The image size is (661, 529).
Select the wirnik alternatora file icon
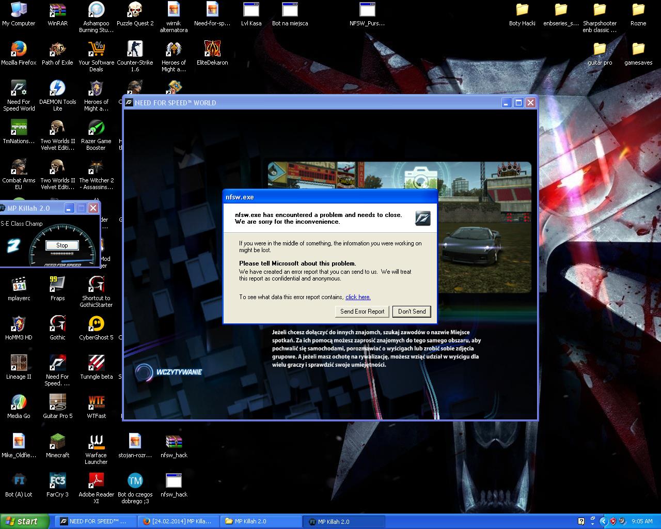tap(174, 17)
